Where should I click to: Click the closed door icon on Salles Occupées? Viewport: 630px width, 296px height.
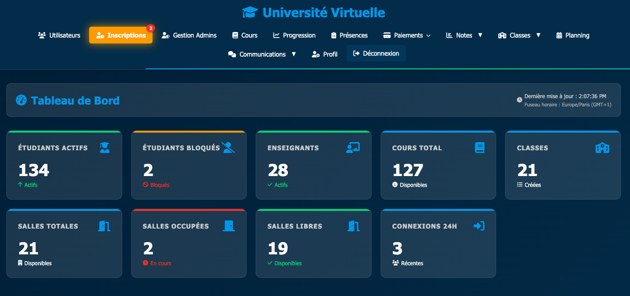pos(229,226)
